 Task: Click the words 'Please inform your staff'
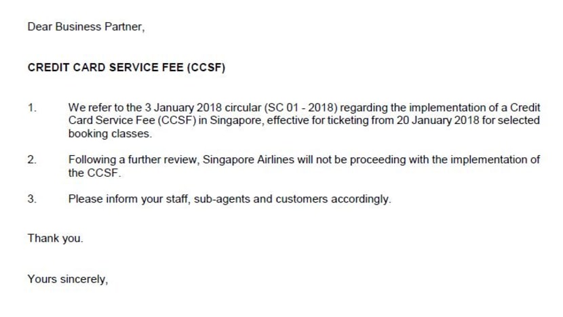[x=130, y=199]
